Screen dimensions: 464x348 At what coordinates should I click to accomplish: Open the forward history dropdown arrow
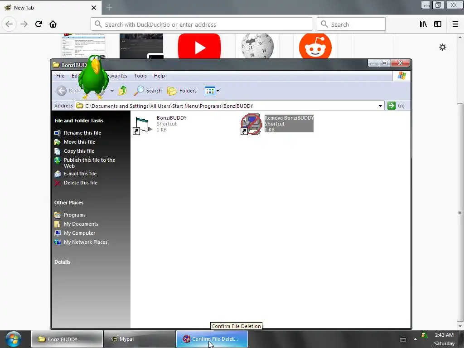click(x=112, y=91)
